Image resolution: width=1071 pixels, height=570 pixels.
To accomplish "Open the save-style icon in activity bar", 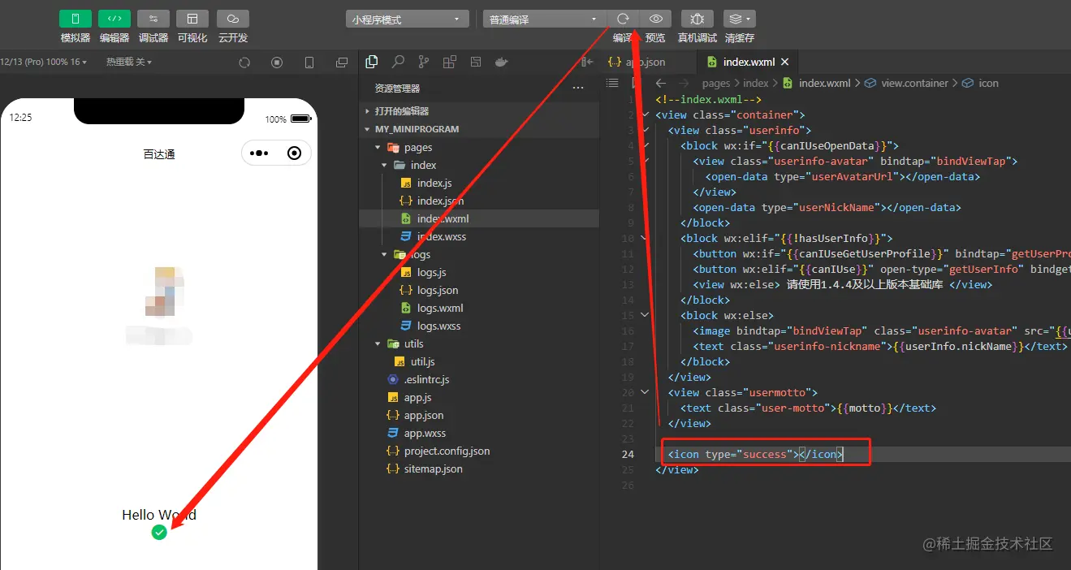I will click(x=476, y=62).
